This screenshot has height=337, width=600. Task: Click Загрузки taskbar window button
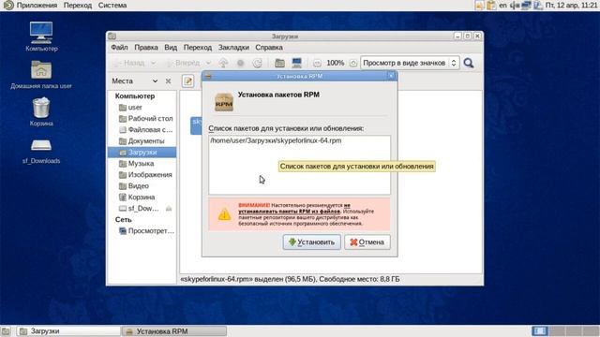tap(68, 331)
